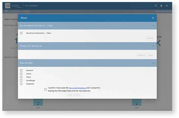Collapse the Share My Data section
This screenshot has height=118, width=179.
click(x=153, y=63)
